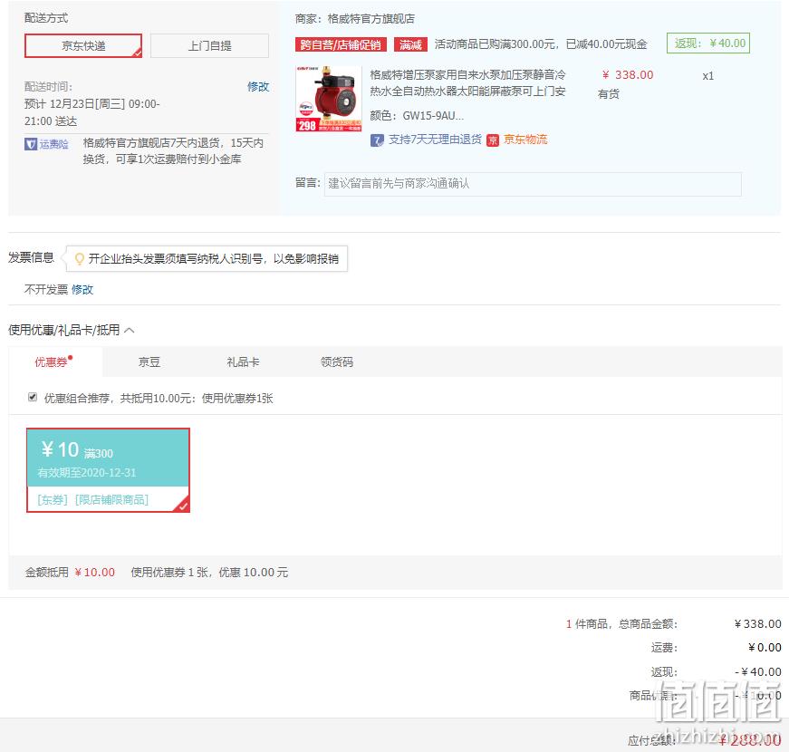Click cashback value -¥40.00

[x=758, y=672]
